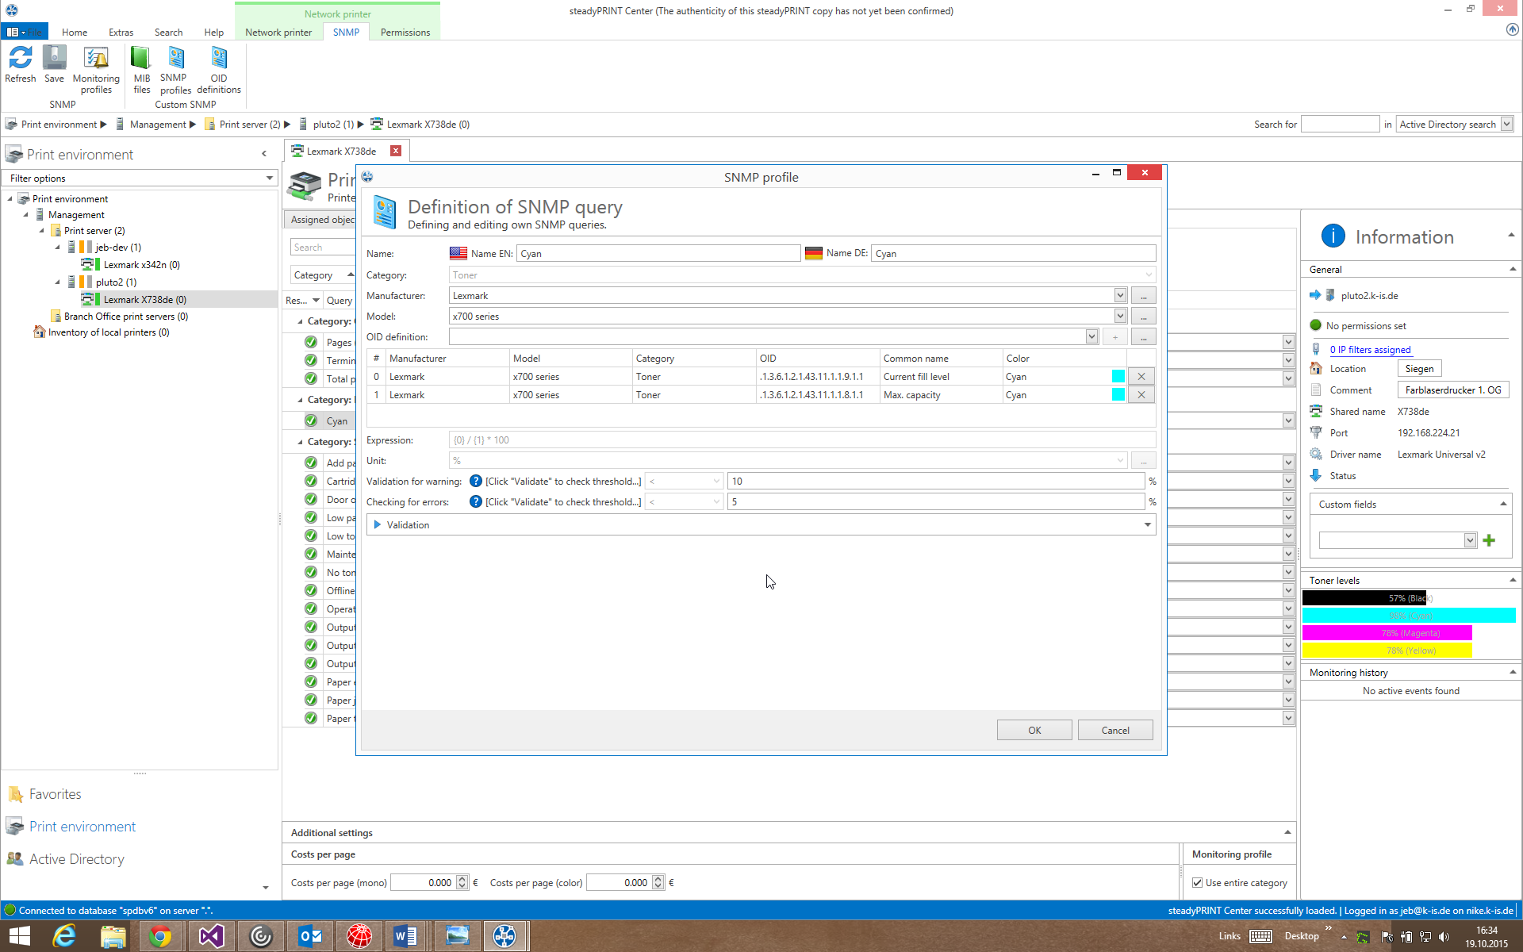This screenshot has height=952, width=1523.
Task: Open Google Chrome from taskbar
Action: tap(160, 936)
